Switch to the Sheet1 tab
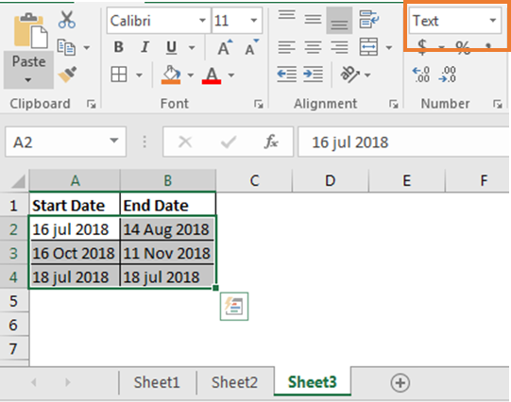The width and height of the screenshot is (511, 402). click(x=157, y=382)
